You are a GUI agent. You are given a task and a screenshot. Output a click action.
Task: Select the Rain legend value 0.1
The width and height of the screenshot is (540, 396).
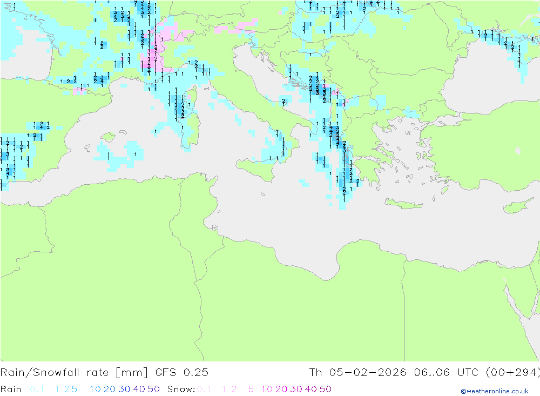[37, 389]
